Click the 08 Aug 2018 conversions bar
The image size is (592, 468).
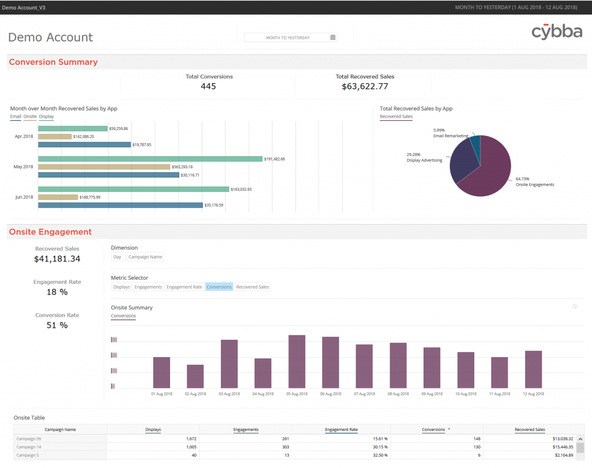tap(398, 365)
